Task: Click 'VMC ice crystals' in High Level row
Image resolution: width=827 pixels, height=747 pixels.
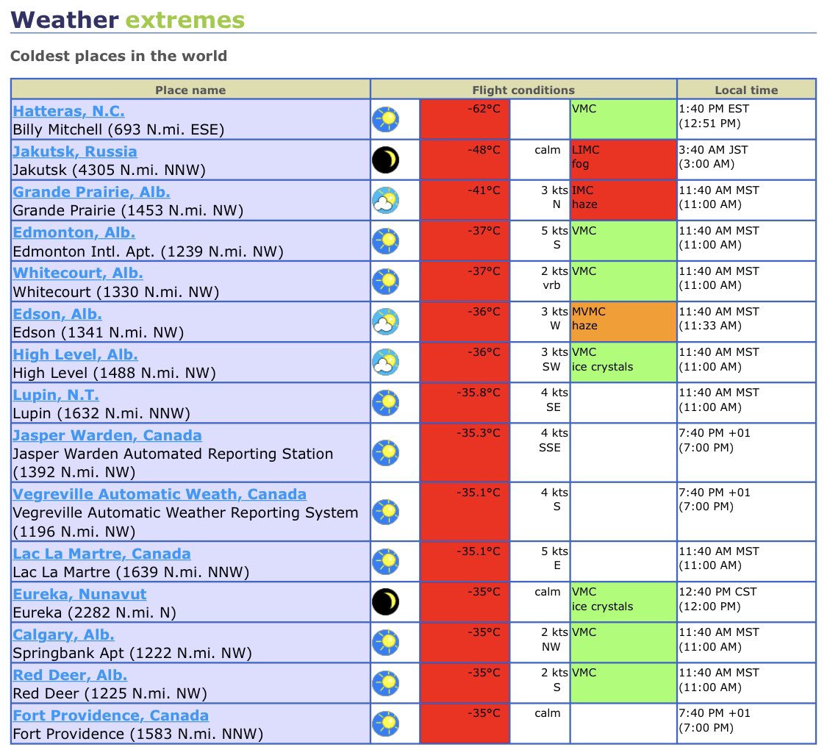Action: (x=623, y=362)
